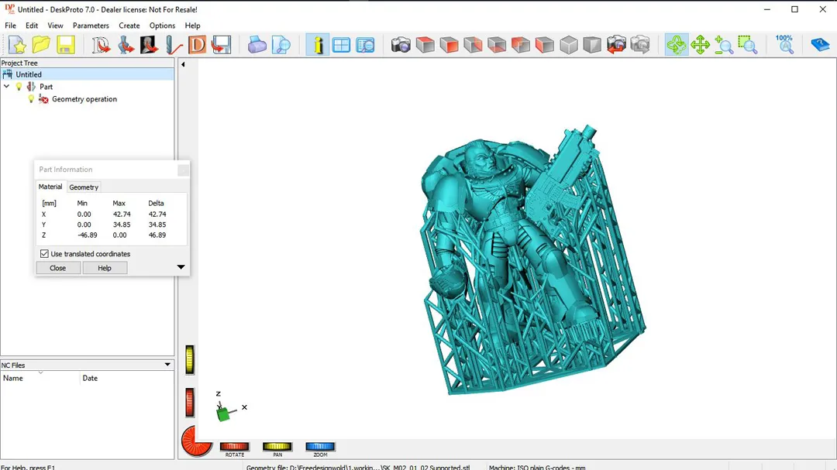
Task: Open the Options menu
Action: pos(162,26)
